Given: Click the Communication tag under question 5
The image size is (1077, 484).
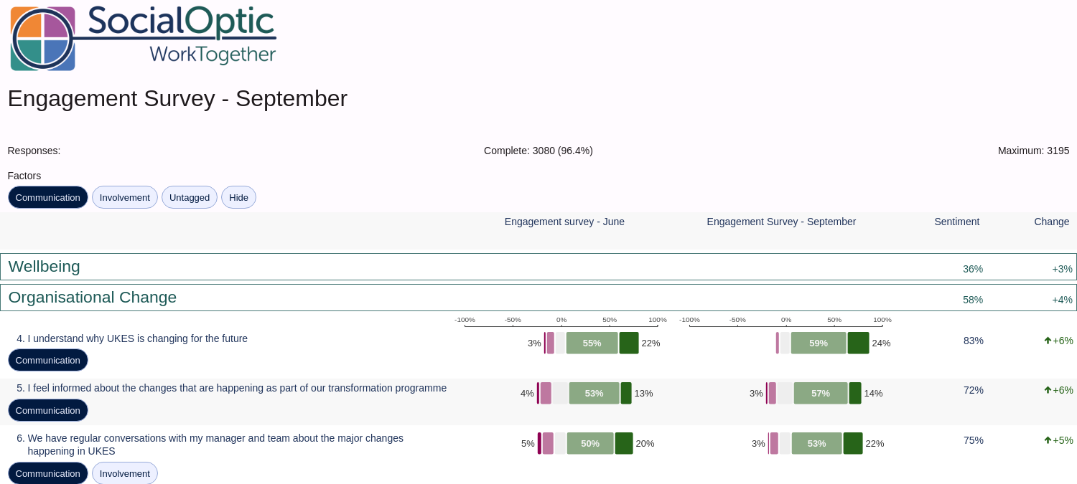Looking at the screenshot, I should [x=48, y=410].
